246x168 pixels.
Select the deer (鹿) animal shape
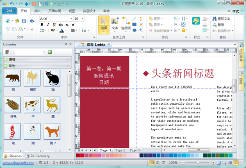52,105
